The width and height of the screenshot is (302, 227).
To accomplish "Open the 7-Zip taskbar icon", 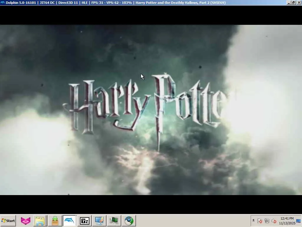I will coord(84,220).
